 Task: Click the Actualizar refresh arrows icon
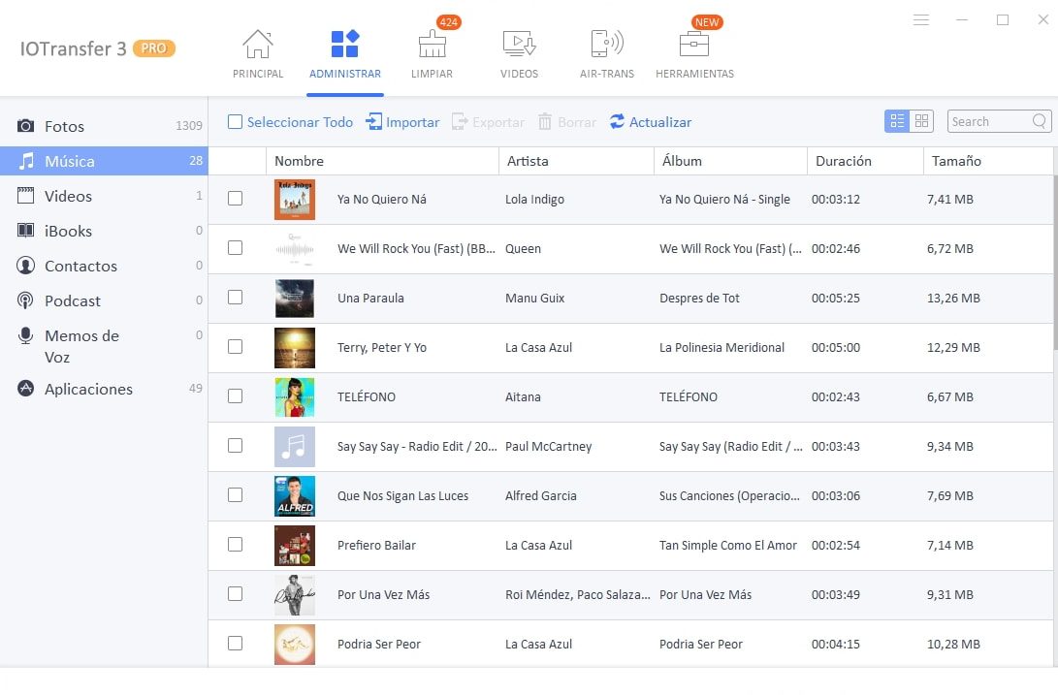(617, 121)
